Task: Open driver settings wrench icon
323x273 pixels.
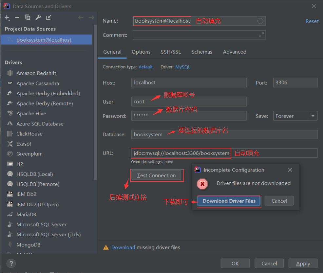Action: coord(38,17)
